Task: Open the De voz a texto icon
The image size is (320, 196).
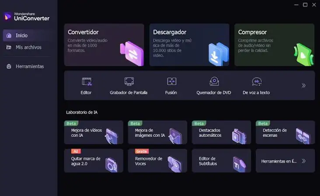Action: coord(257,81)
